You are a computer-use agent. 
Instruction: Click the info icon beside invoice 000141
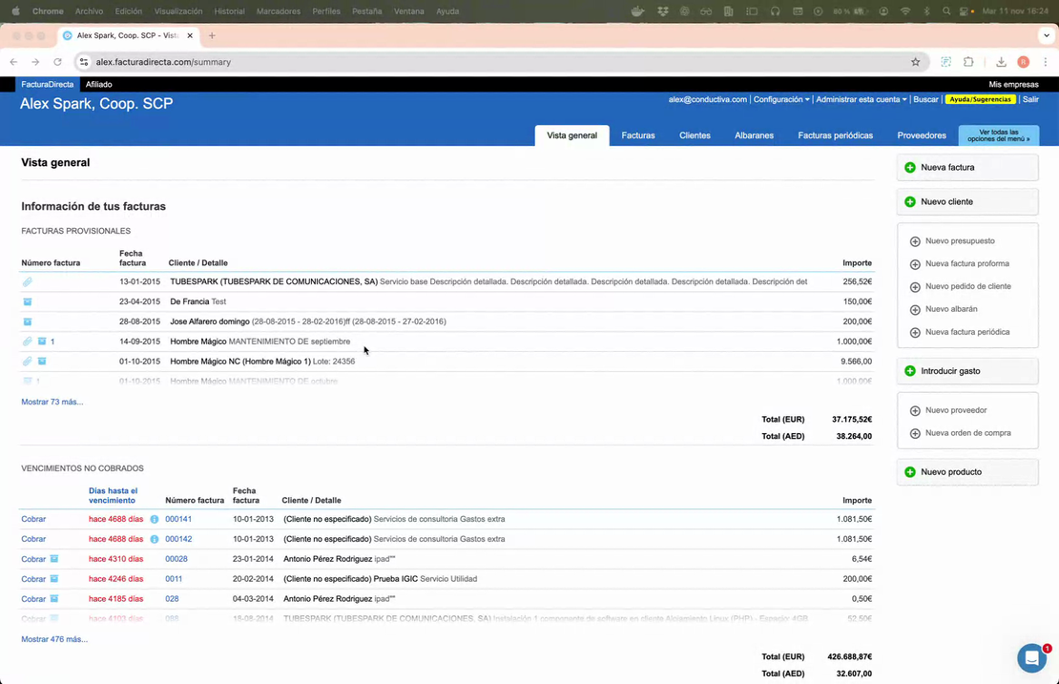[155, 520]
